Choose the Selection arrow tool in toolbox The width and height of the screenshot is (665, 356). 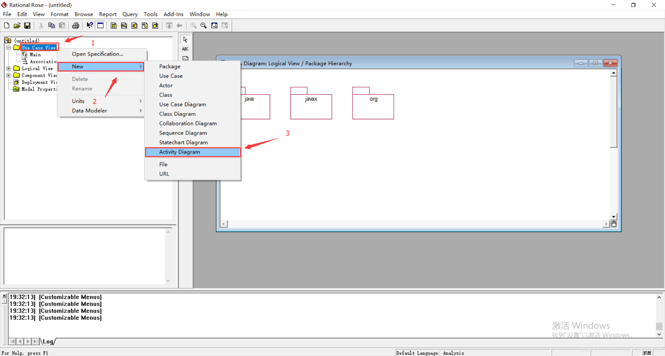coord(185,40)
